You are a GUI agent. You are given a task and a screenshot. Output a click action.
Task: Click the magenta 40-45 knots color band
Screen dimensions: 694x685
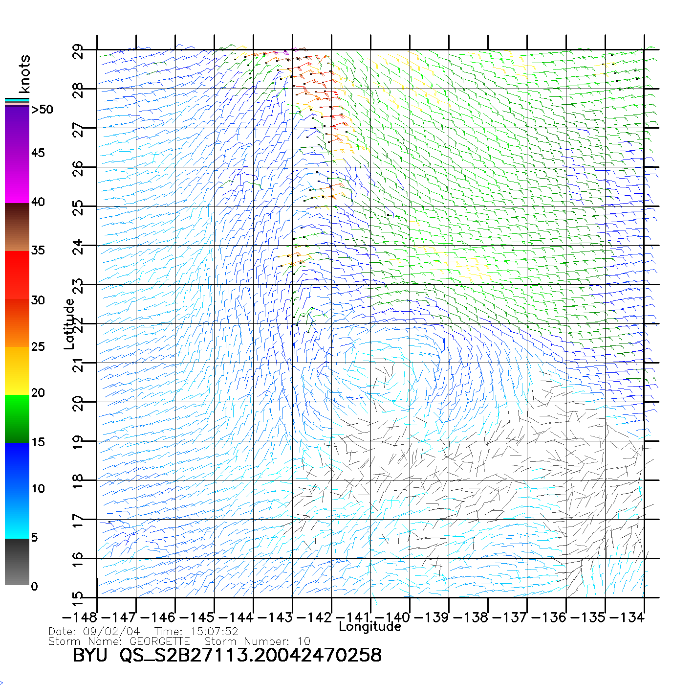click(17, 179)
